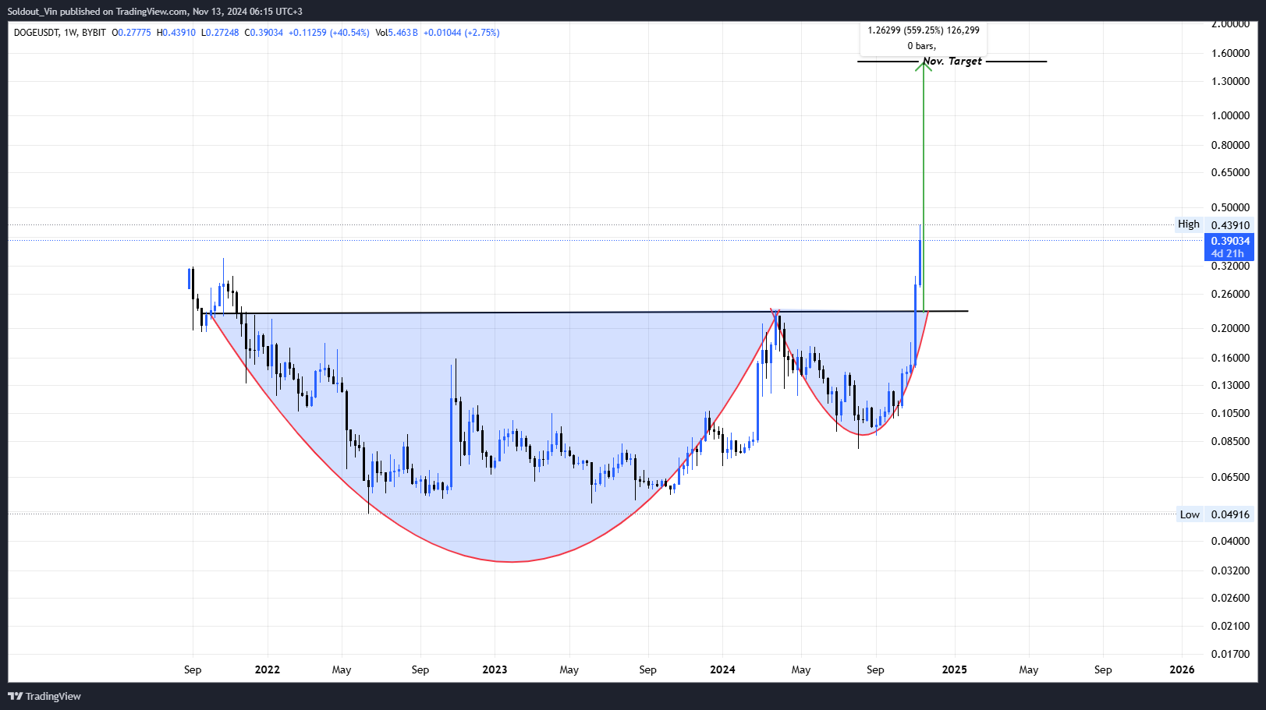Click the 0.50000 price axis label
1266x710 pixels.
tap(1230, 207)
